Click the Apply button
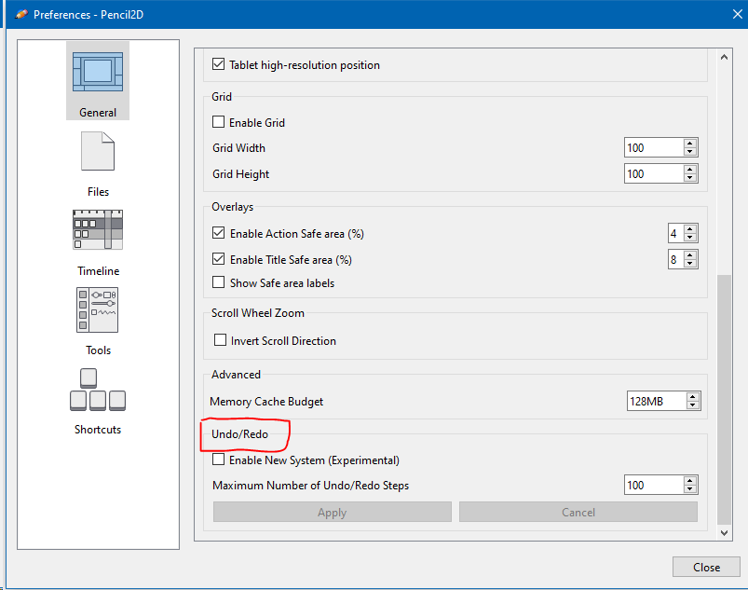Viewport: 748px width, 590px height. click(x=332, y=512)
